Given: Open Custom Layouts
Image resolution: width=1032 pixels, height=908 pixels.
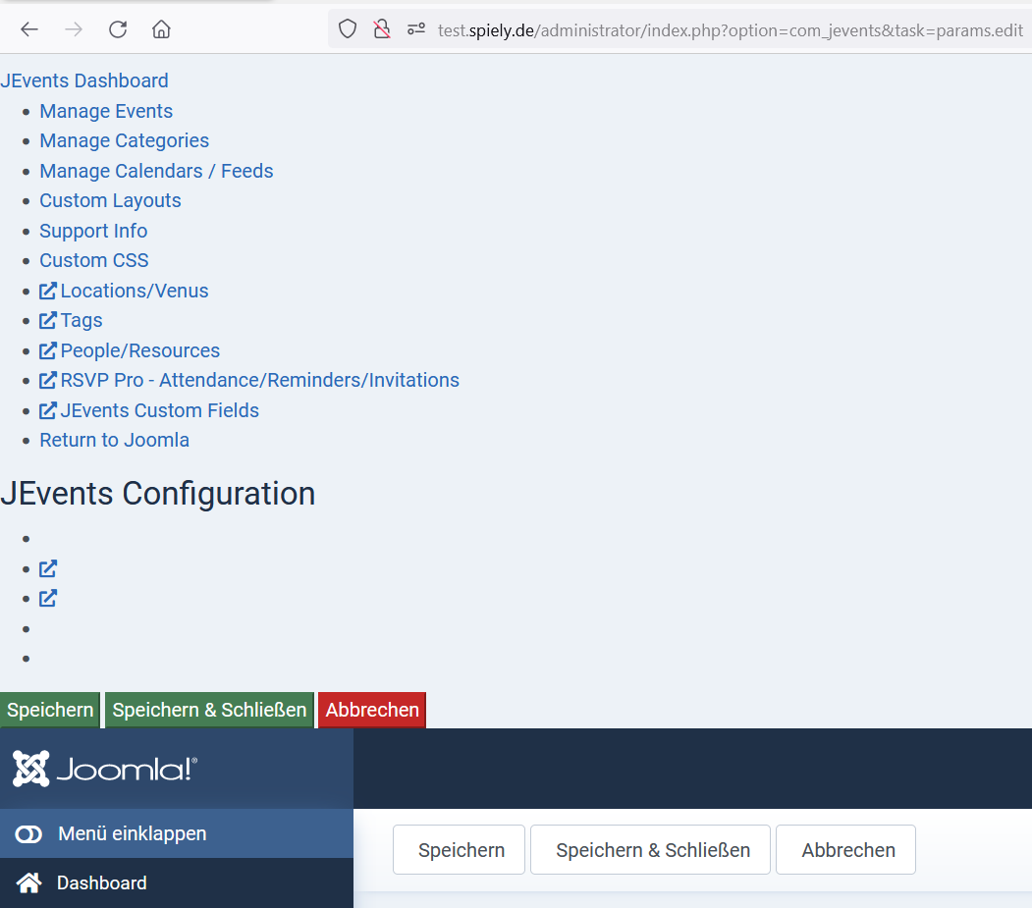Looking at the screenshot, I should point(111,200).
